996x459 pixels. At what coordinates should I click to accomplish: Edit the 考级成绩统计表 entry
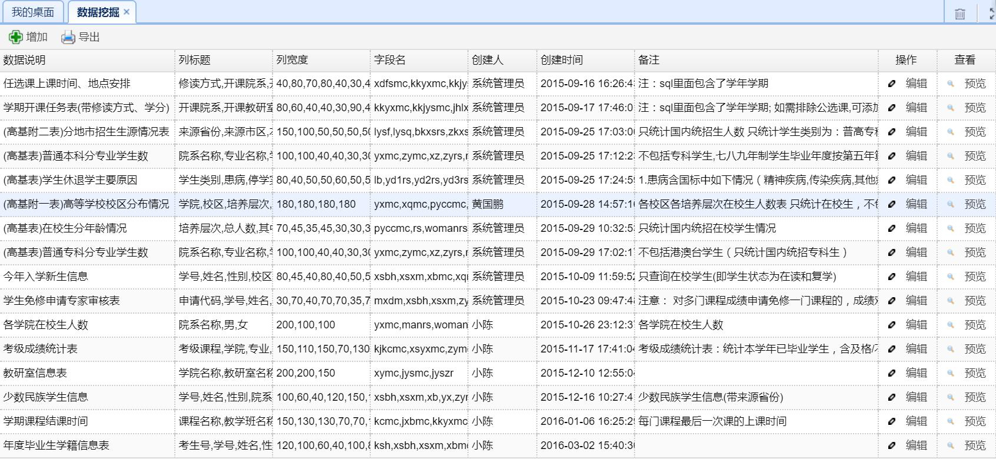915,349
